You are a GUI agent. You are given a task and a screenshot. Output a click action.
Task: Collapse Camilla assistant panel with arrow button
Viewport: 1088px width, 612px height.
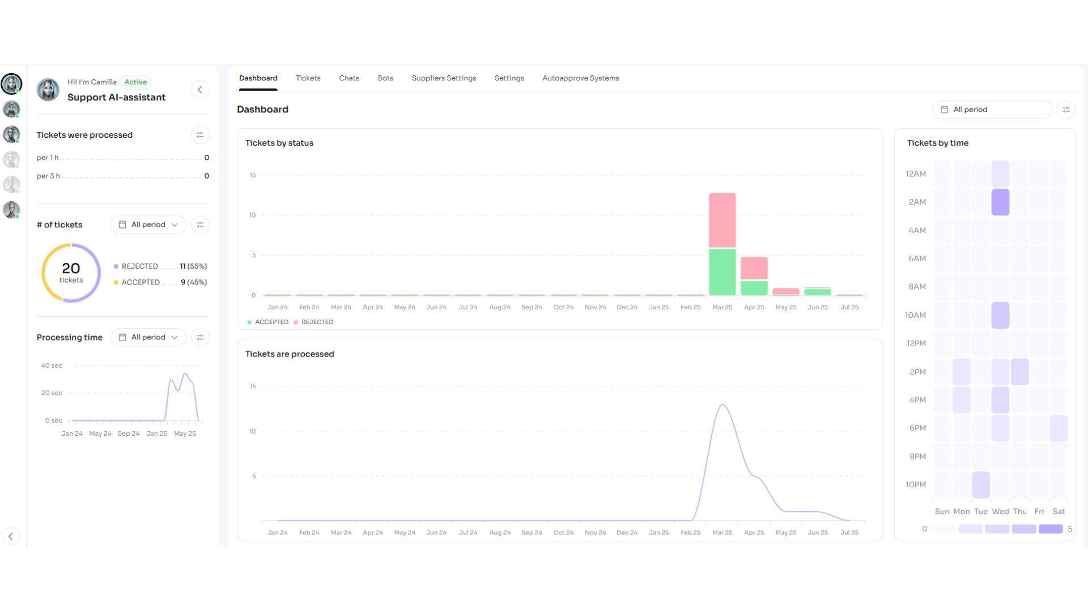tap(200, 90)
